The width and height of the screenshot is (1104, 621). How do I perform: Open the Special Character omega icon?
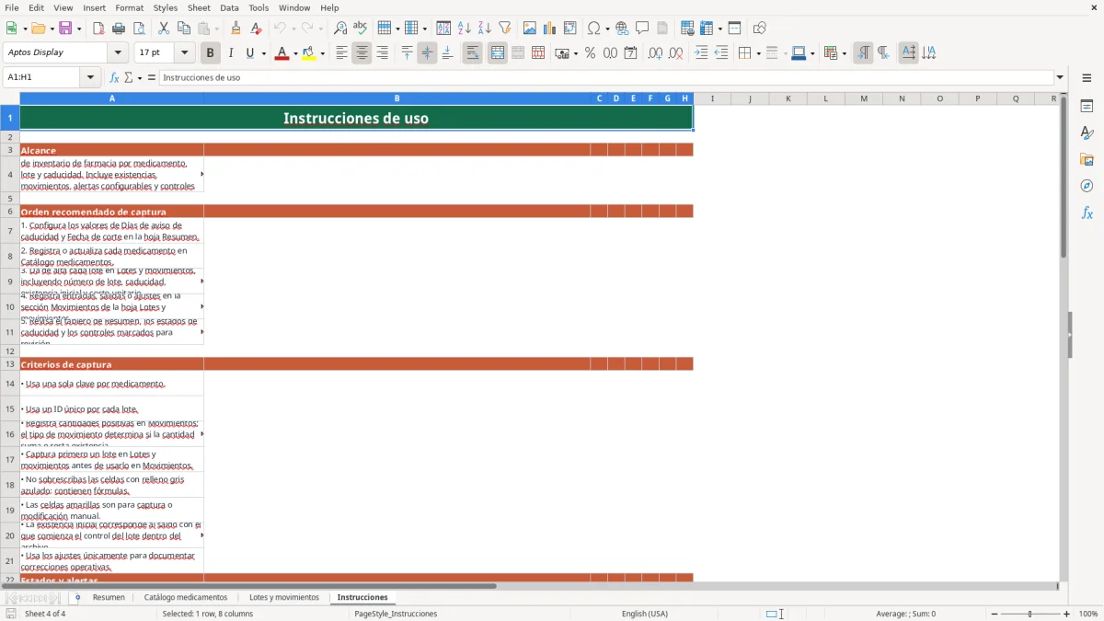[593, 29]
